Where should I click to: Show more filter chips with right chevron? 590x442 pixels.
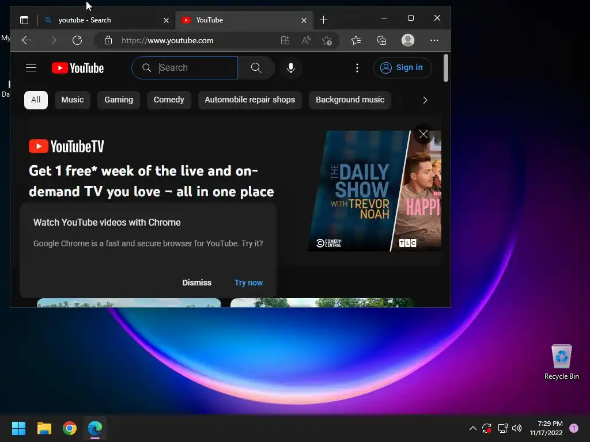click(x=425, y=100)
